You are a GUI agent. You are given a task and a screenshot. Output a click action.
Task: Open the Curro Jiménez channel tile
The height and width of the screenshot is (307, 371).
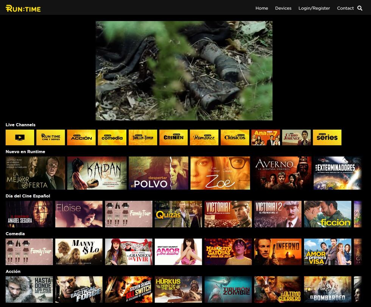click(296, 137)
